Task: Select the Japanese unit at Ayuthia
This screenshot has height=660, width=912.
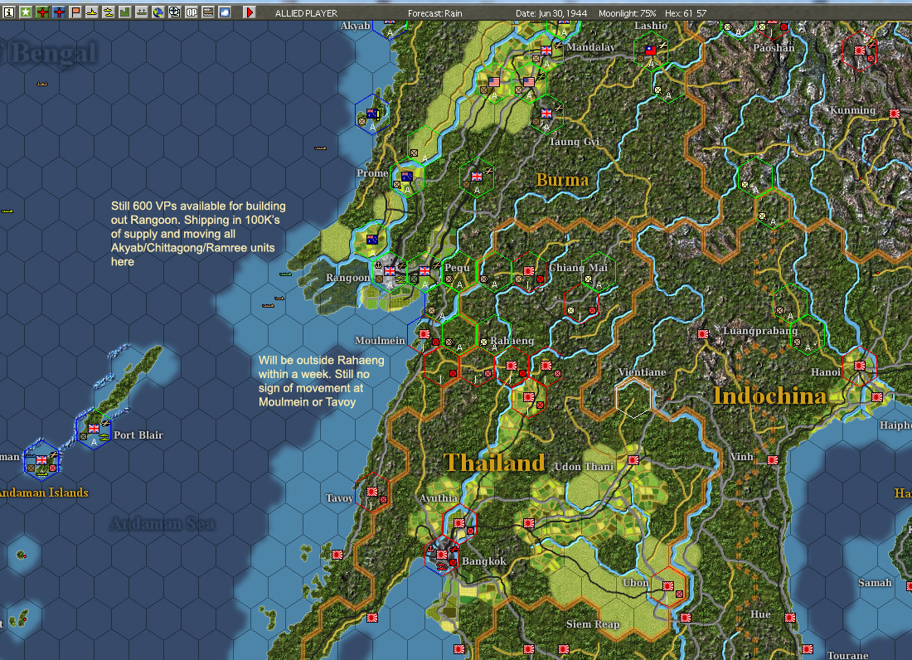Action: pos(459,523)
